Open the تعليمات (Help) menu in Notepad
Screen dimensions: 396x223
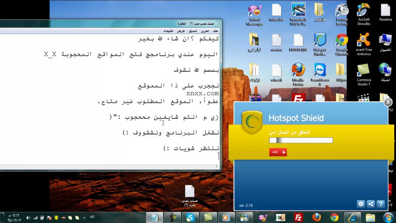click(x=168, y=31)
